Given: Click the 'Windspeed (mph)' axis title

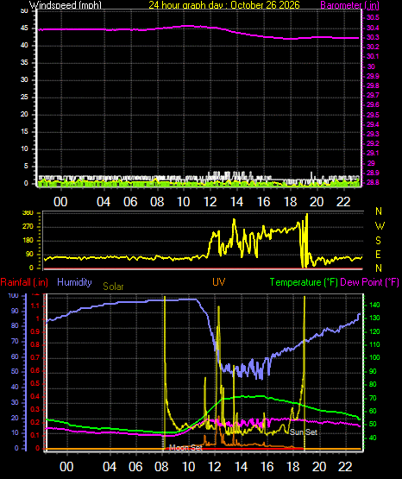Looking at the screenshot, I should 66,5.
